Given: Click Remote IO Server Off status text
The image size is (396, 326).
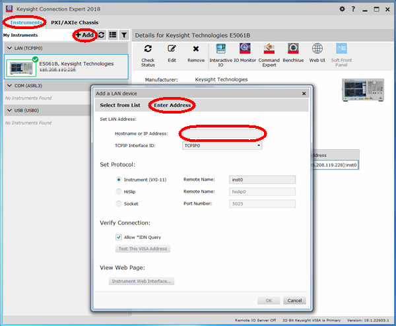Looking at the screenshot, I should 255,320.
